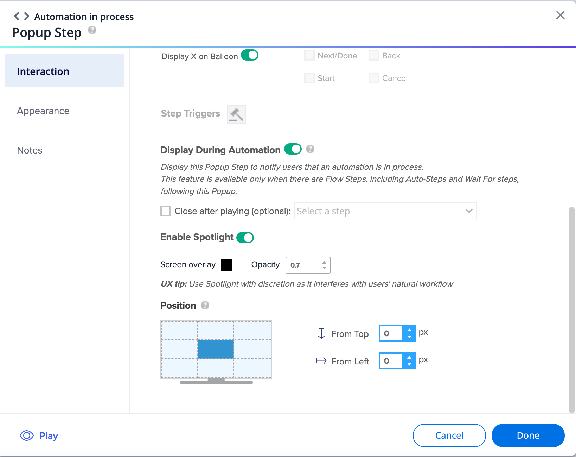576x457 pixels.
Task: Click the Done button
Action: (x=527, y=435)
